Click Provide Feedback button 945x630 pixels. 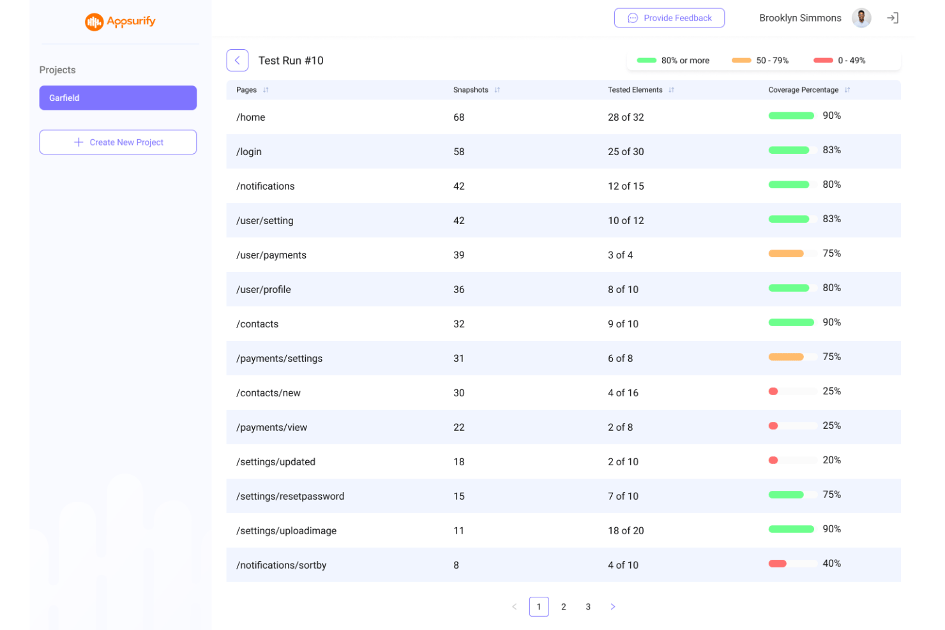click(669, 18)
